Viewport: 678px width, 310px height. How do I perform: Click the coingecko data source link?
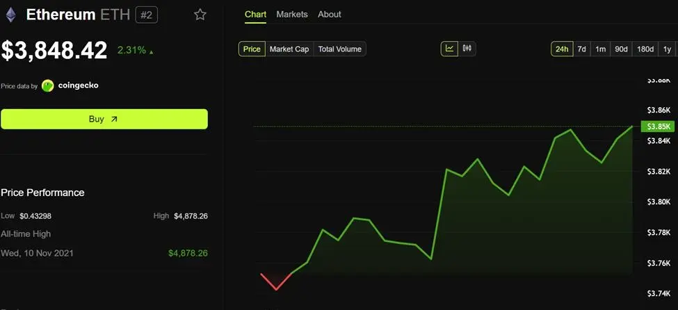[x=79, y=85]
